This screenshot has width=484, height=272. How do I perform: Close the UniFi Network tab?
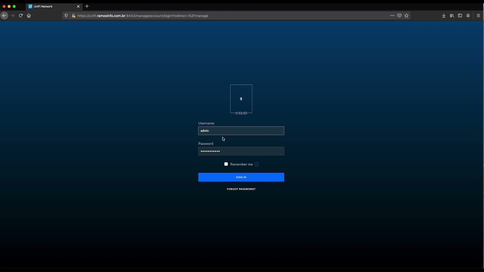(78, 6)
